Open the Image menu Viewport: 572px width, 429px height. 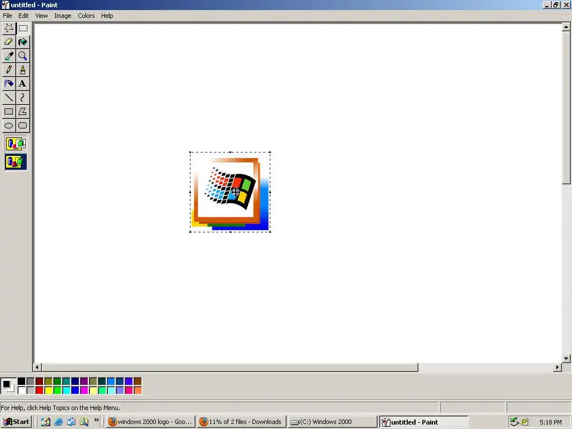click(63, 16)
